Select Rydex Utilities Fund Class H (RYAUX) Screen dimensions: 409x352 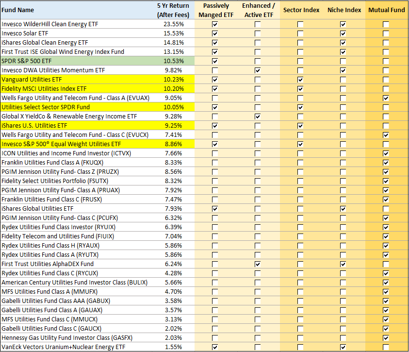77,246
